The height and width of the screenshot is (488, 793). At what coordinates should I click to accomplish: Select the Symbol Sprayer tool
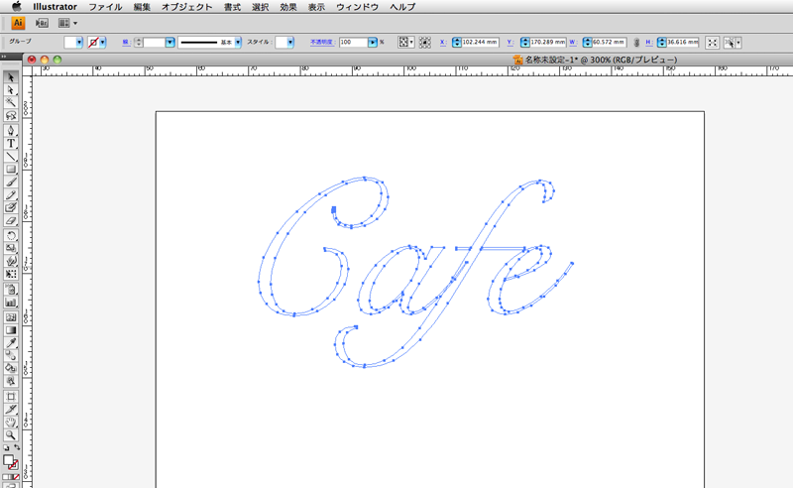click(x=11, y=290)
